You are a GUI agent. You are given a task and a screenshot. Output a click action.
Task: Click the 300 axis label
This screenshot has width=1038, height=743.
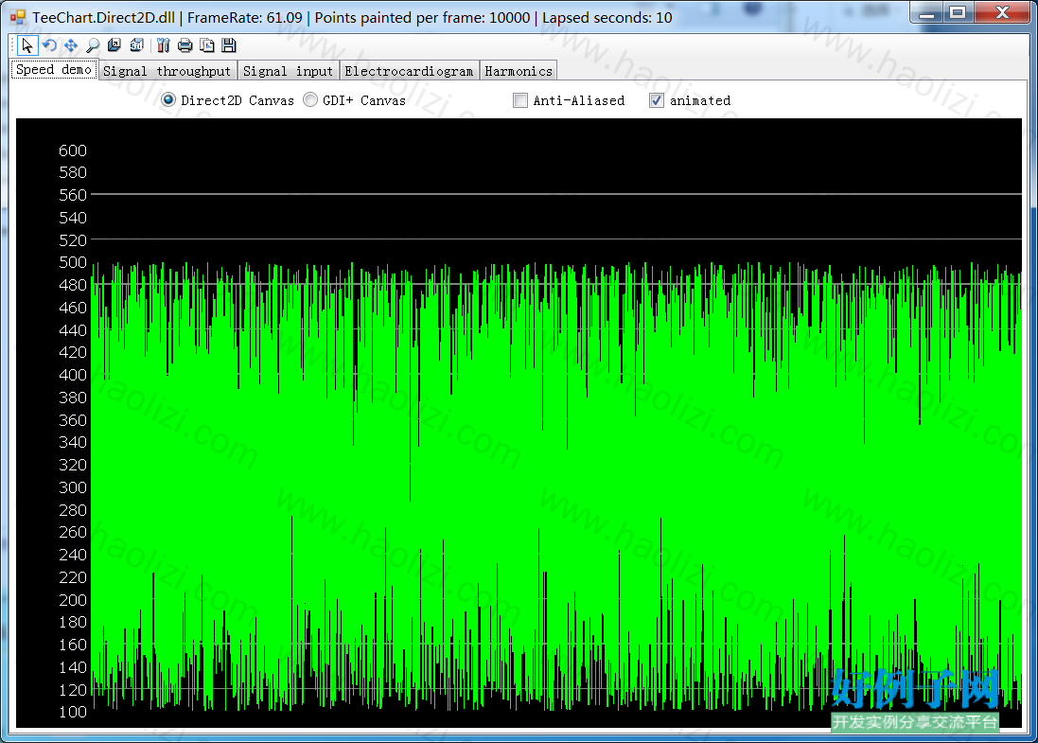coord(73,487)
